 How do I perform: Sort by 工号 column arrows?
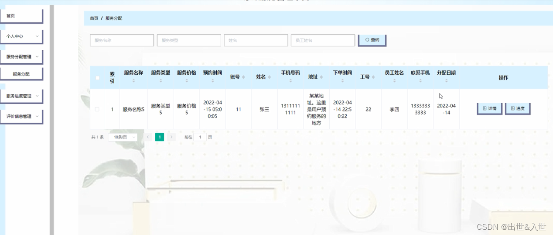point(373,77)
